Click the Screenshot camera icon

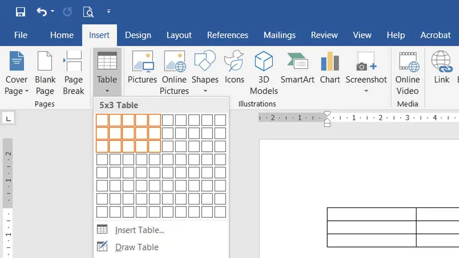366,61
